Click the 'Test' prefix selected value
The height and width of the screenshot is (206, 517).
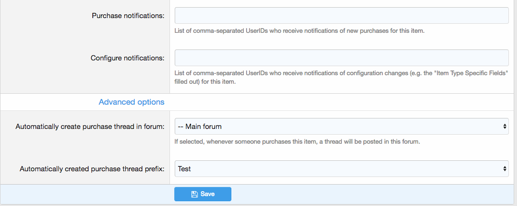point(185,168)
